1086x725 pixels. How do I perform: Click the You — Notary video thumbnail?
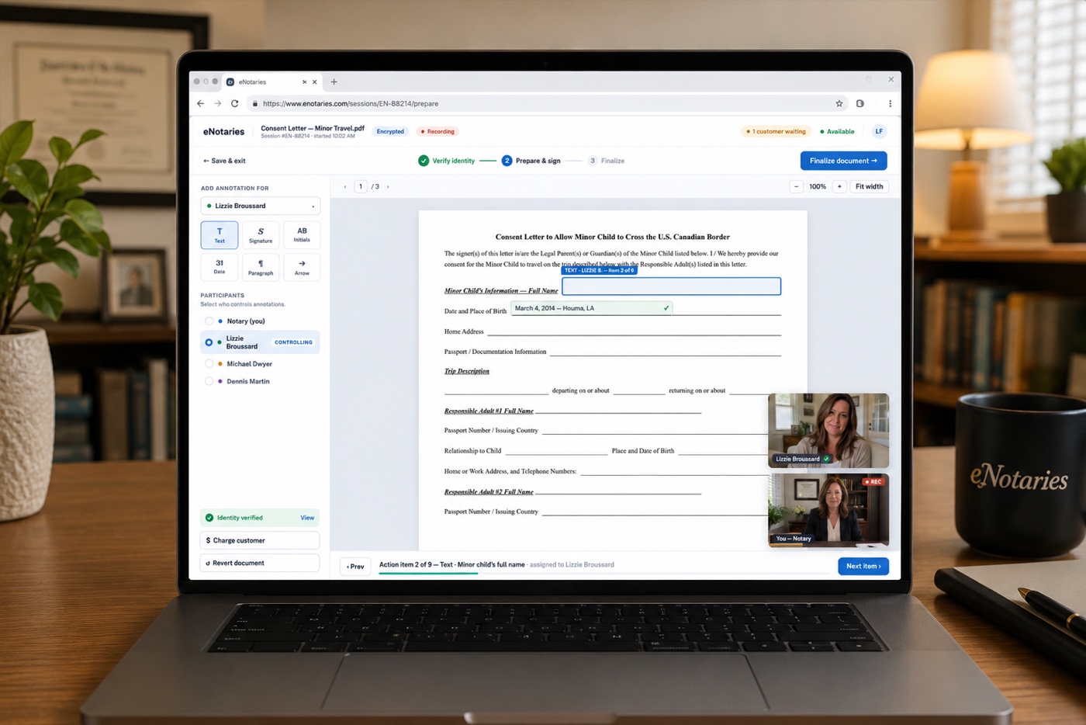828,509
